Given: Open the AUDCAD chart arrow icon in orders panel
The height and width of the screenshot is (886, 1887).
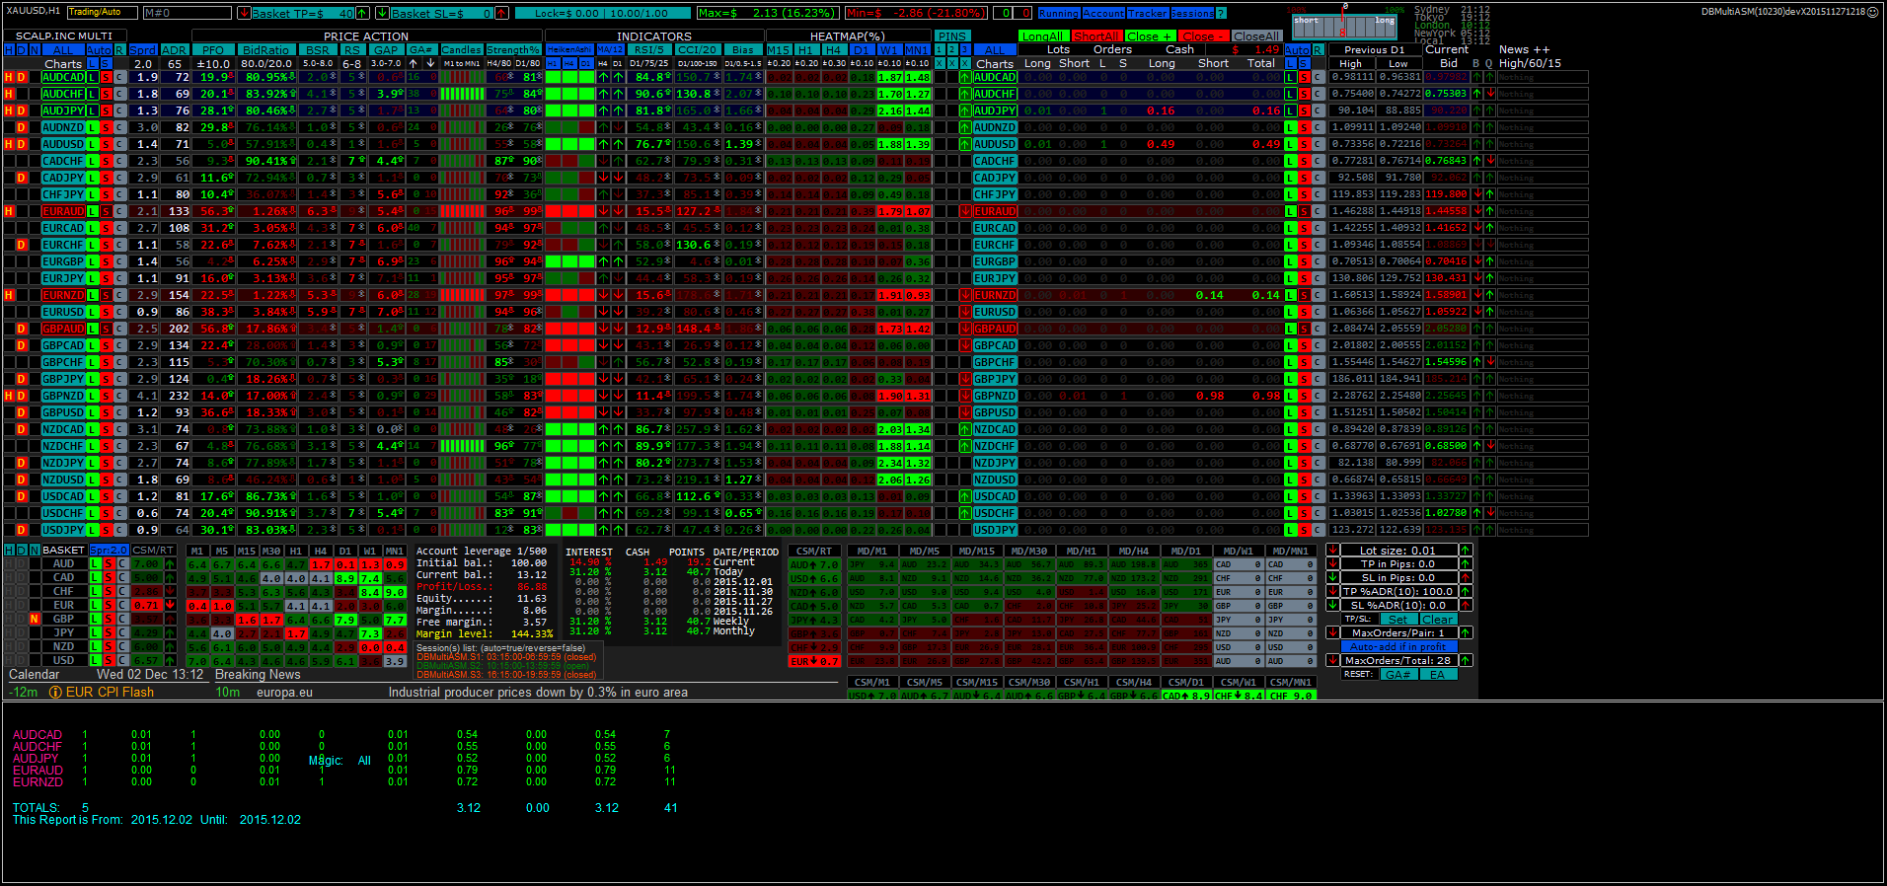Looking at the screenshot, I should click(965, 77).
